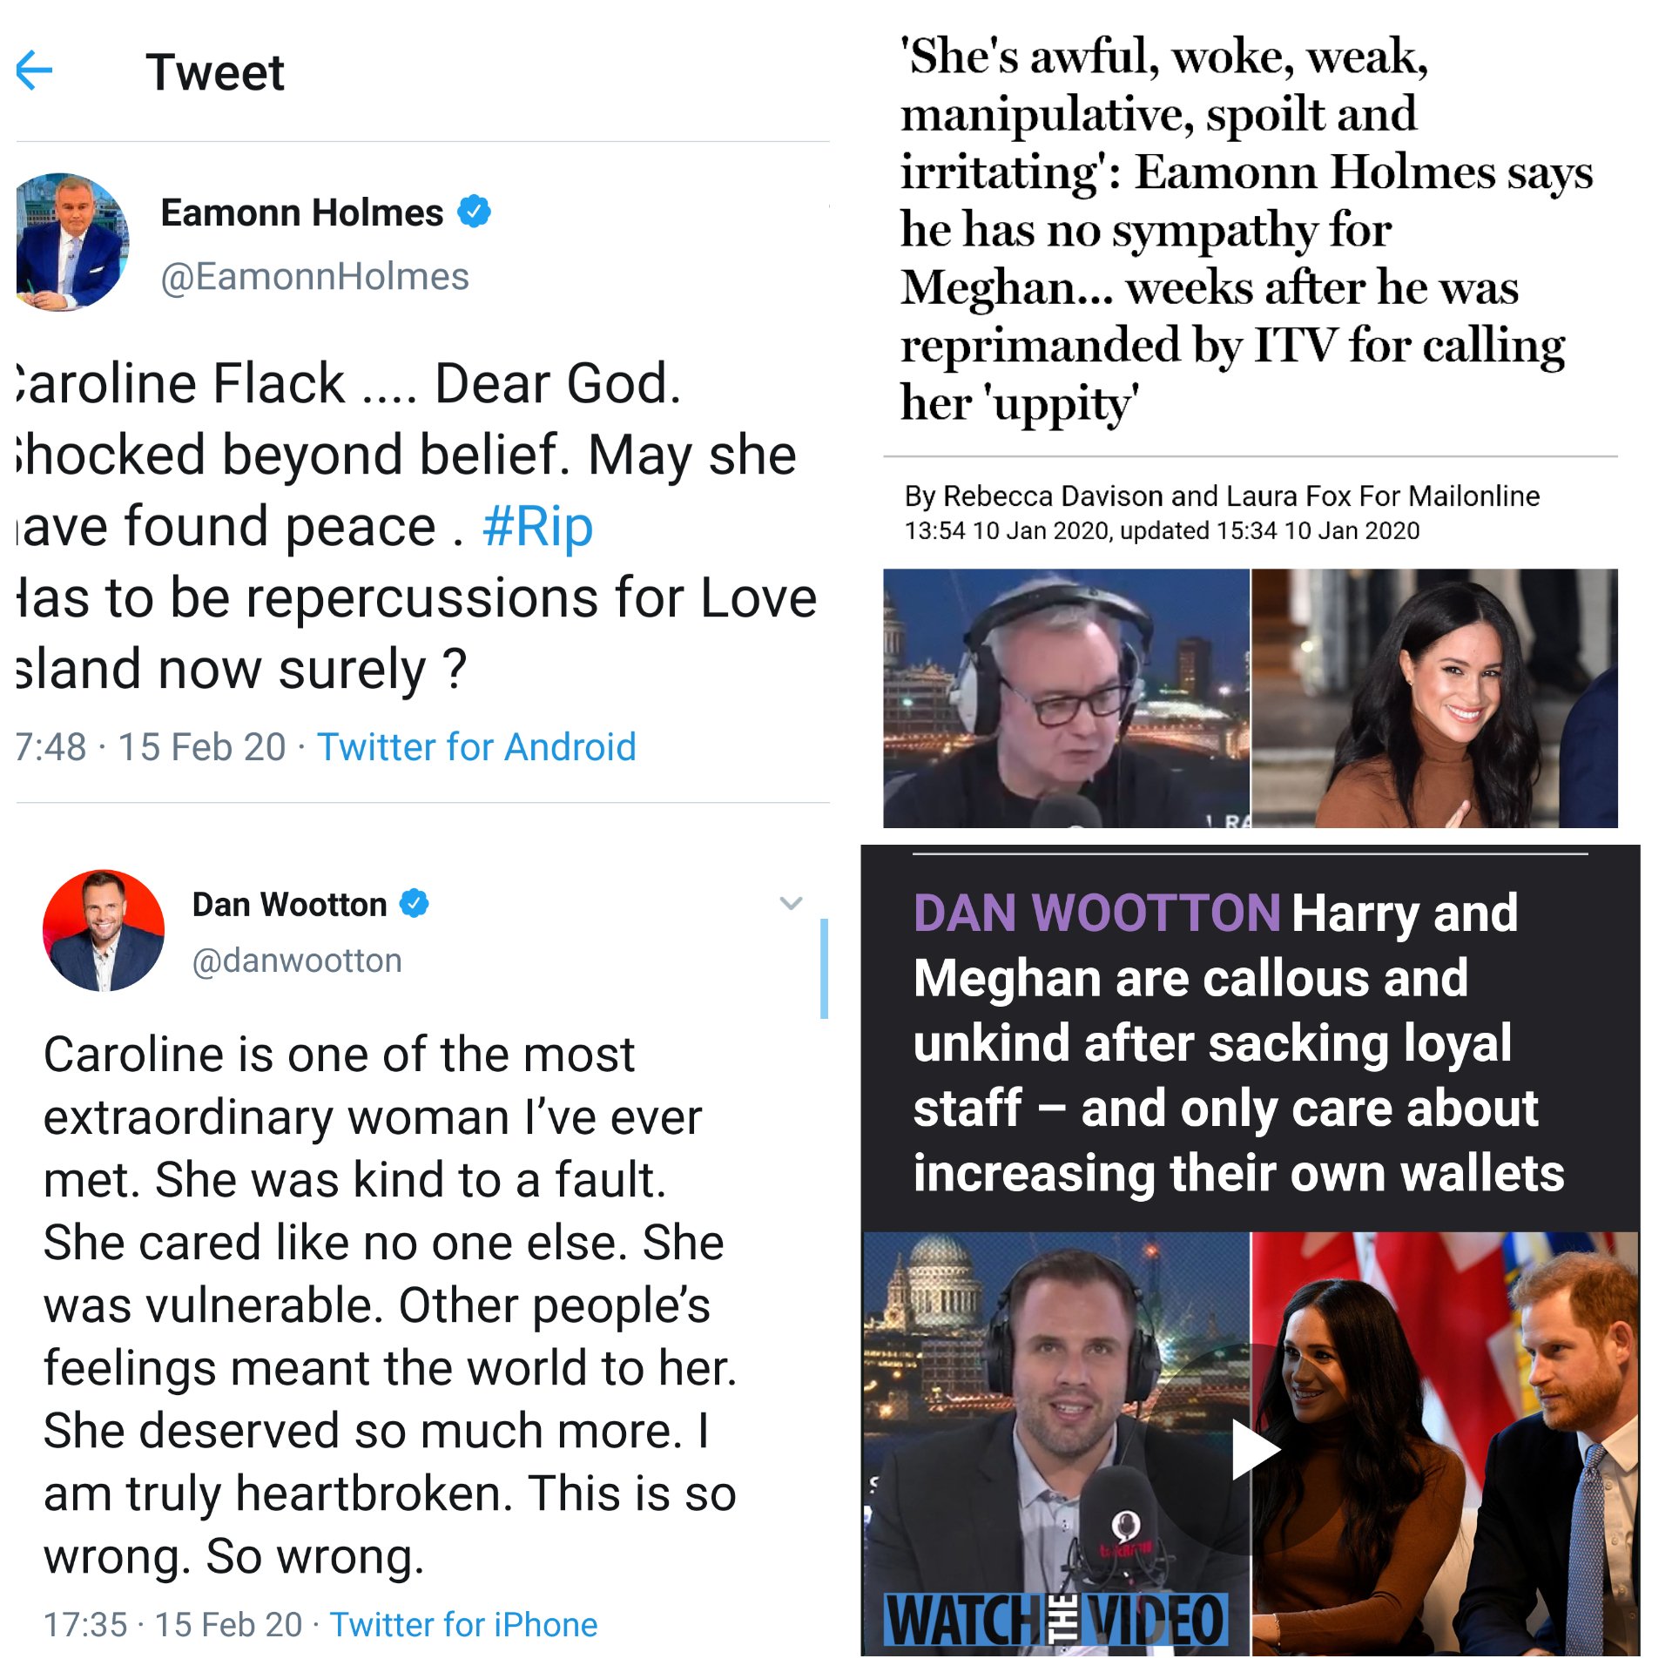This screenshot has height=1672, width=1672.
Task: Click the Dan Wootton display name
Action: (x=289, y=905)
